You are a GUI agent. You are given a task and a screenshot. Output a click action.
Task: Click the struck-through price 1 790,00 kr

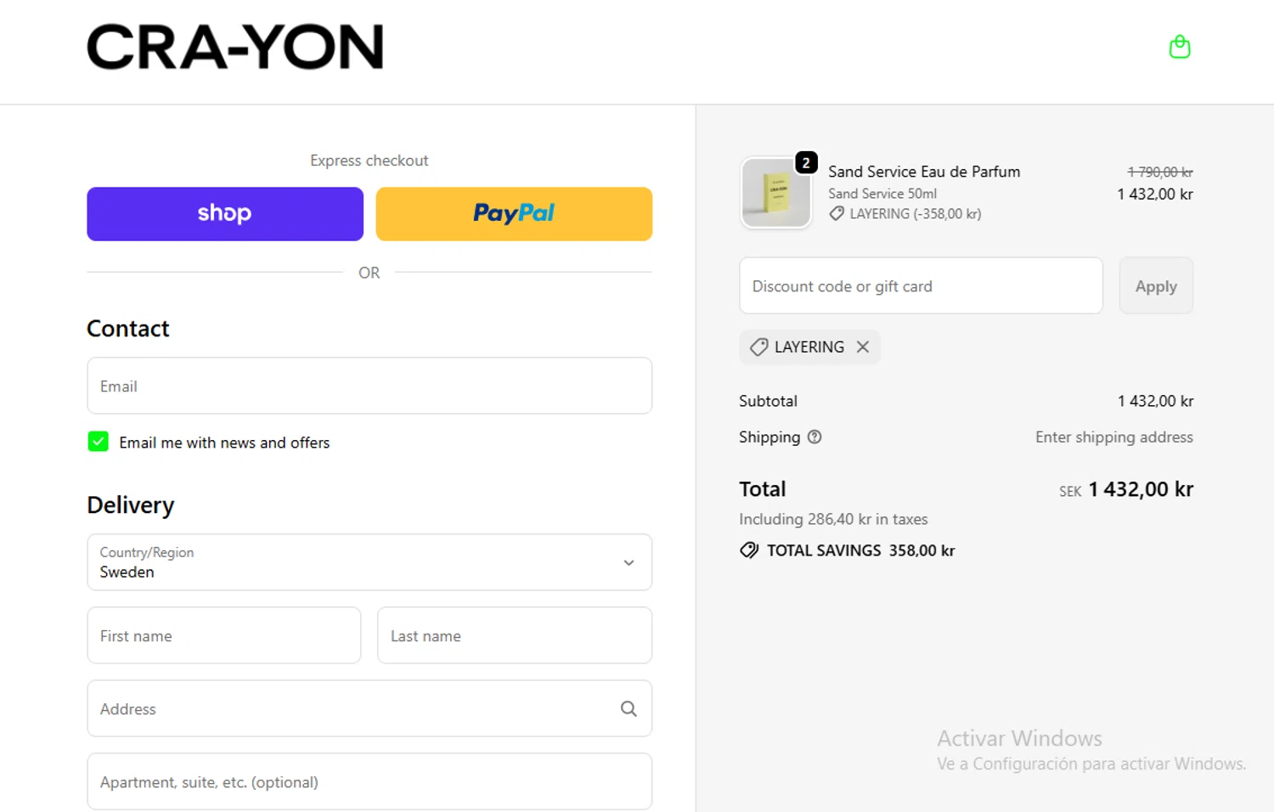tap(1160, 172)
